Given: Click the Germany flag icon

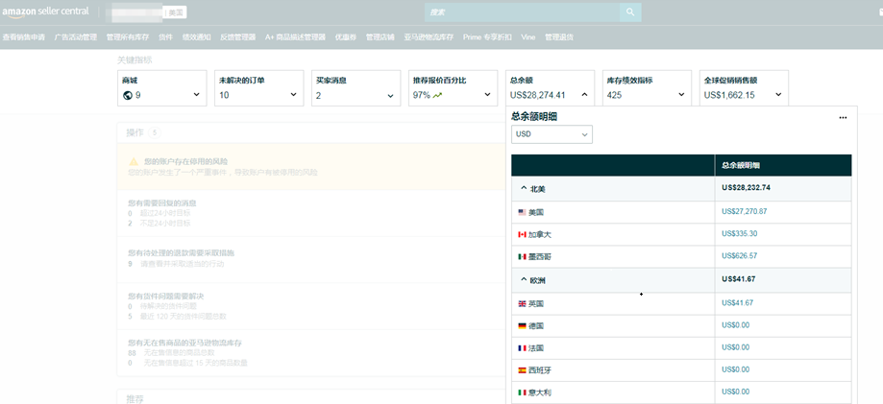Looking at the screenshot, I should (x=522, y=325).
